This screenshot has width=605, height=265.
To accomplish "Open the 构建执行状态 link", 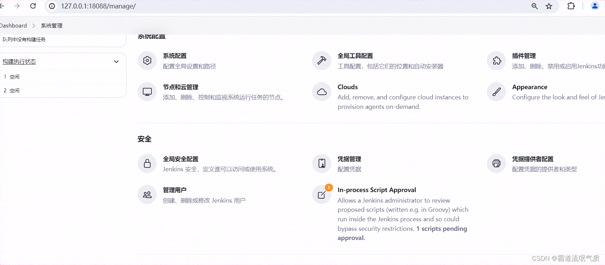I will pos(19,61).
